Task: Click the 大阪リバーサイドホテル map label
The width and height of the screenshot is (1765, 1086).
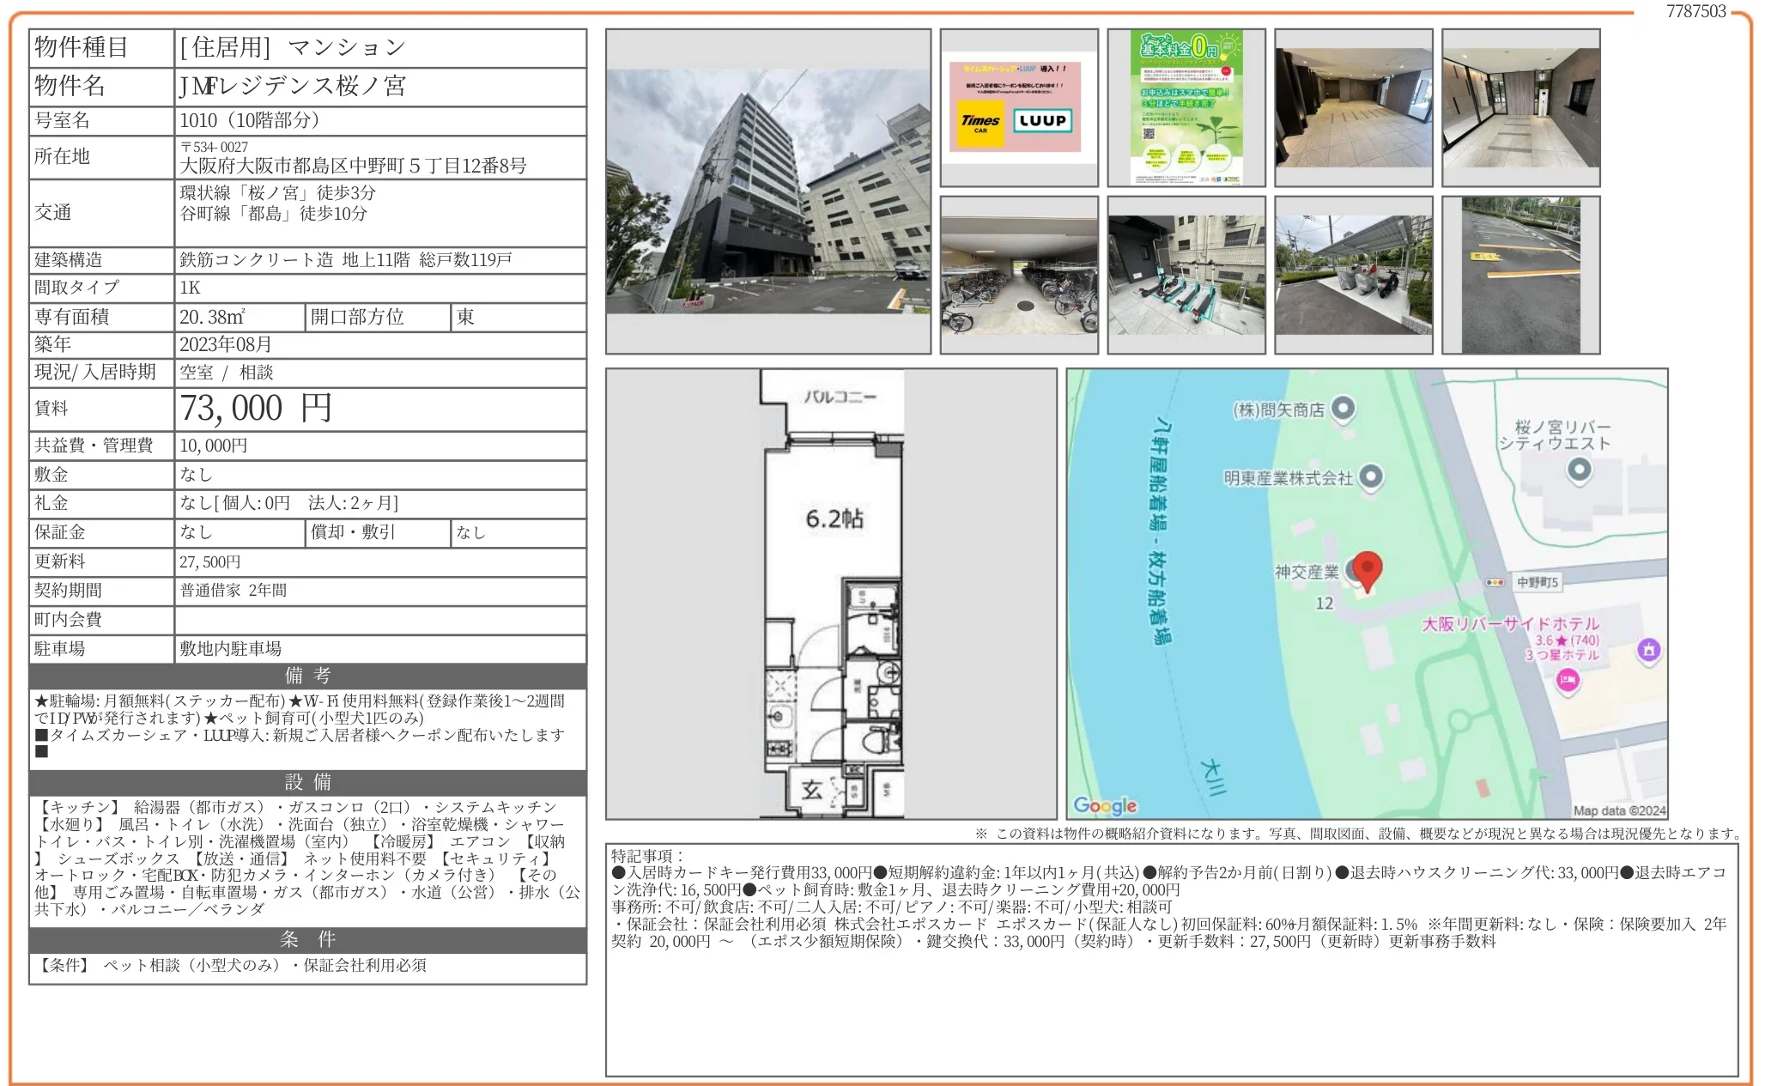Action: [x=1510, y=624]
